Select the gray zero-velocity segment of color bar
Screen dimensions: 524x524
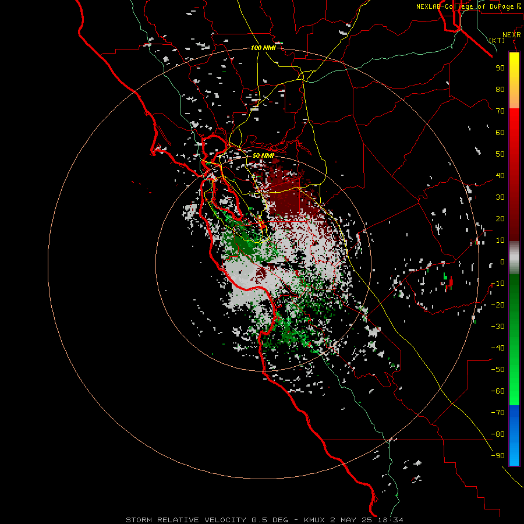[x=514, y=258]
